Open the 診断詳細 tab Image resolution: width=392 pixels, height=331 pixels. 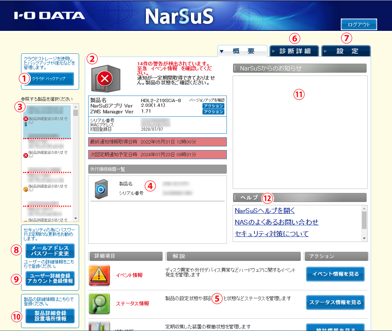coord(294,51)
